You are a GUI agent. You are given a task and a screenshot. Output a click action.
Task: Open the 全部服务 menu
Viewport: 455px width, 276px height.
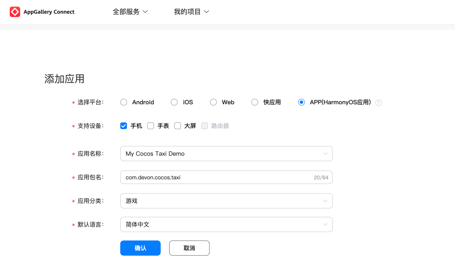pos(126,11)
